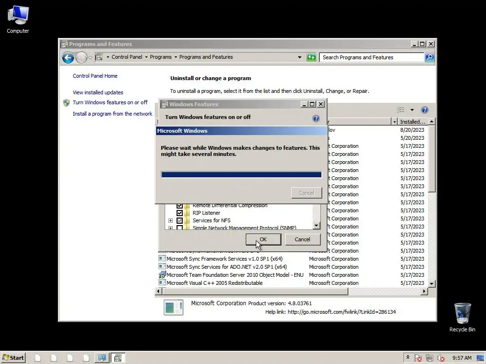Open the dropdown arrow after Control Panel breadcrumb
486x364 pixels.
point(146,57)
